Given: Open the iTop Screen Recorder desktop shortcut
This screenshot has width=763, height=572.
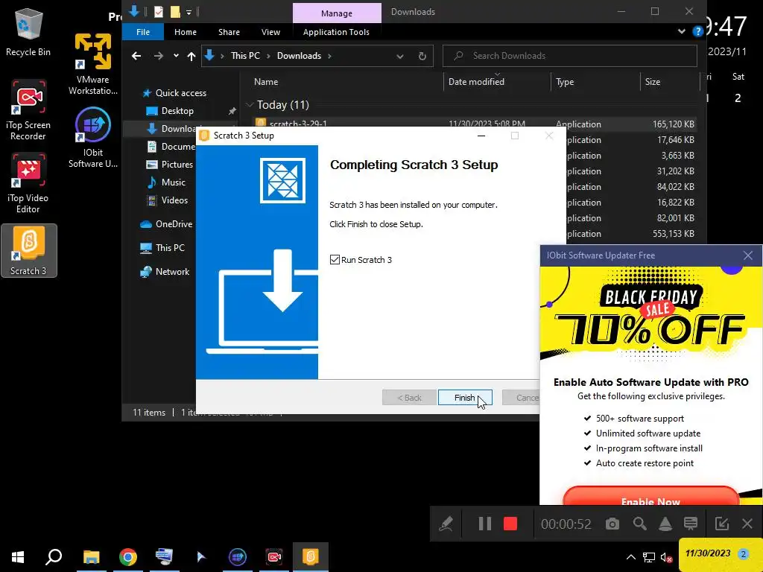Looking at the screenshot, I should [28, 110].
